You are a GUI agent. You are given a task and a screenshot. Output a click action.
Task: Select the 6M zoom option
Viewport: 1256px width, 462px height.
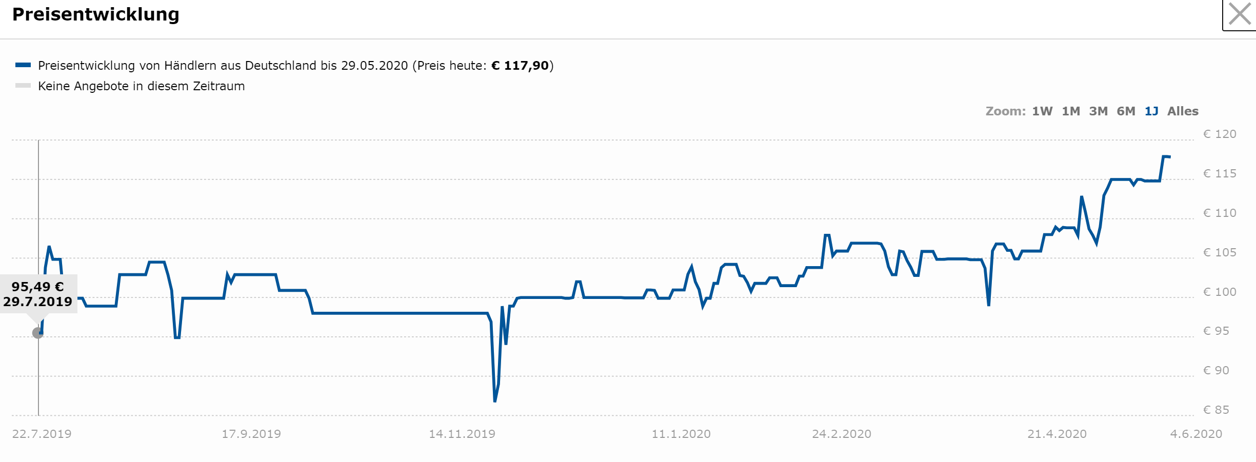point(1126,111)
